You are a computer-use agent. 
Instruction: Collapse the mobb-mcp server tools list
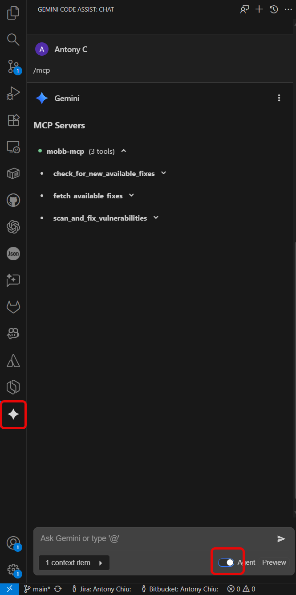click(x=124, y=151)
